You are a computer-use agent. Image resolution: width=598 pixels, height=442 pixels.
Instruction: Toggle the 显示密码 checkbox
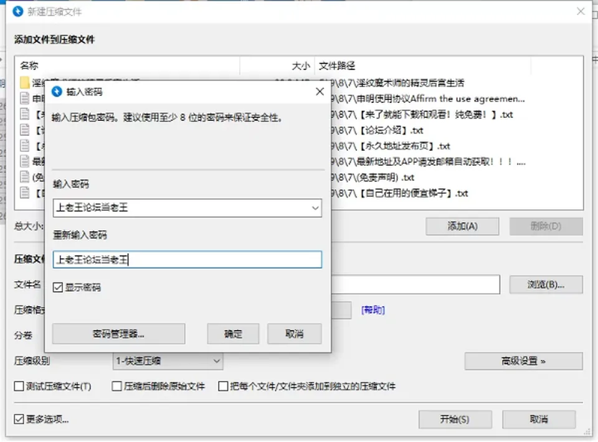coord(57,287)
